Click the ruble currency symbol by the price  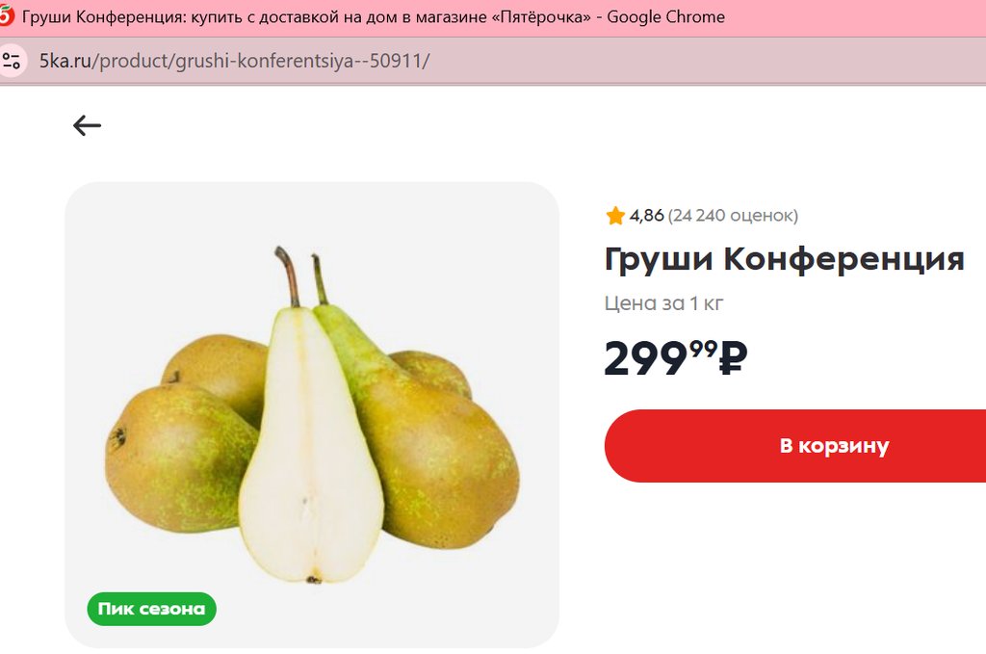coord(733,357)
